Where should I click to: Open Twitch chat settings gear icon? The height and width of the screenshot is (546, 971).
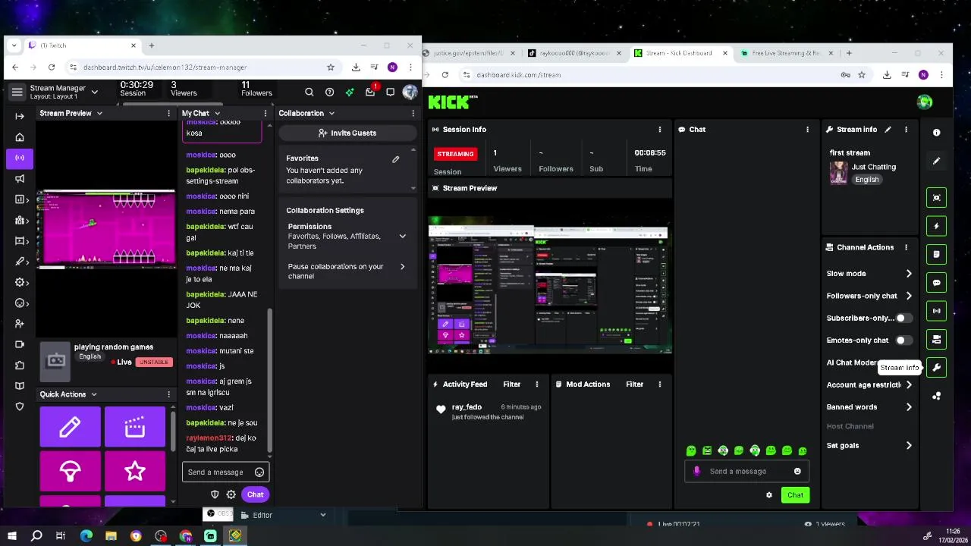click(x=231, y=494)
